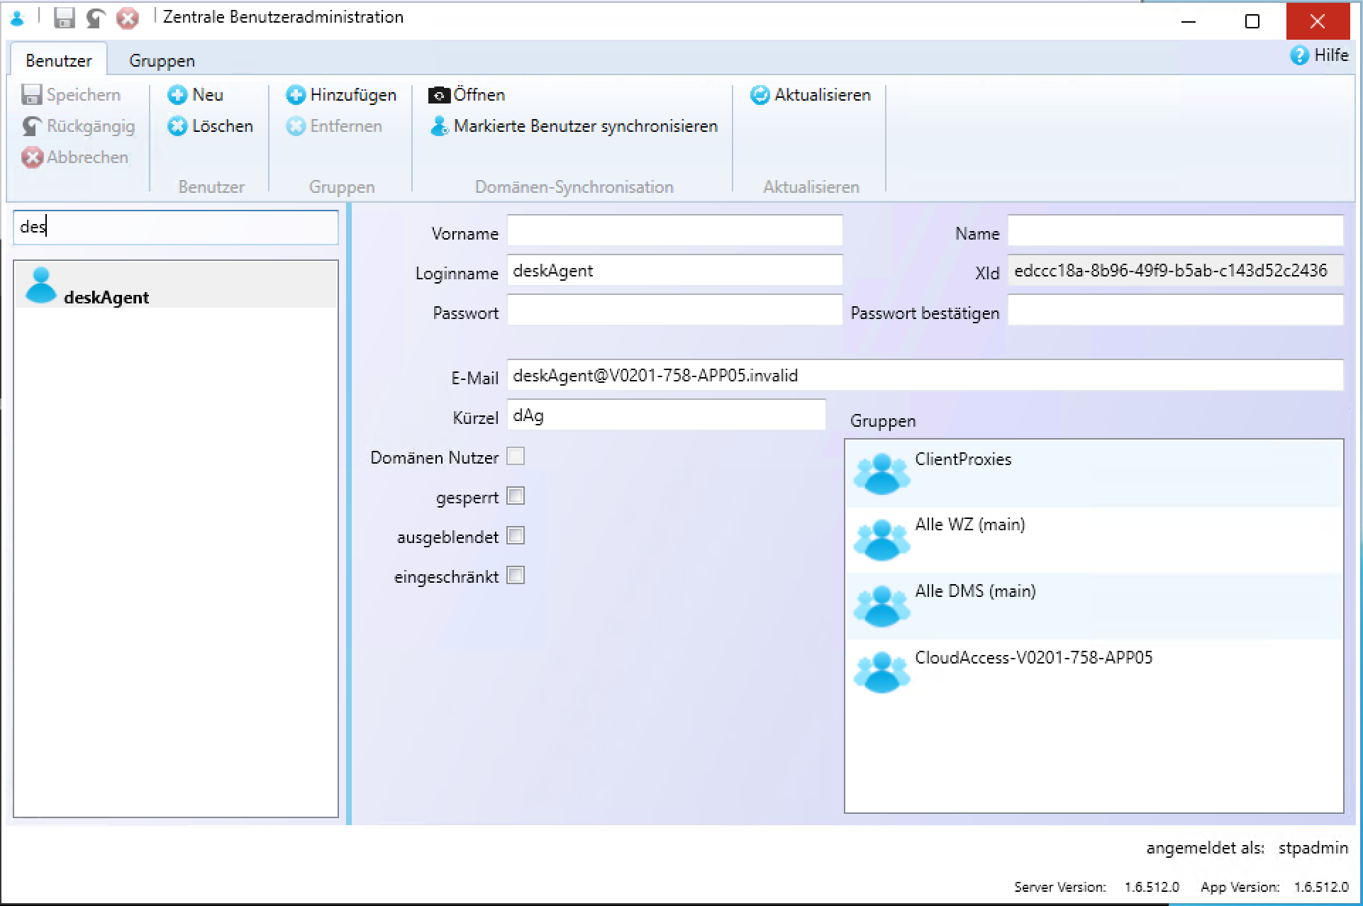The width and height of the screenshot is (1363, 906).
Task: Enable the eingeschränkt checkbox
Action: tap(516, 576)
